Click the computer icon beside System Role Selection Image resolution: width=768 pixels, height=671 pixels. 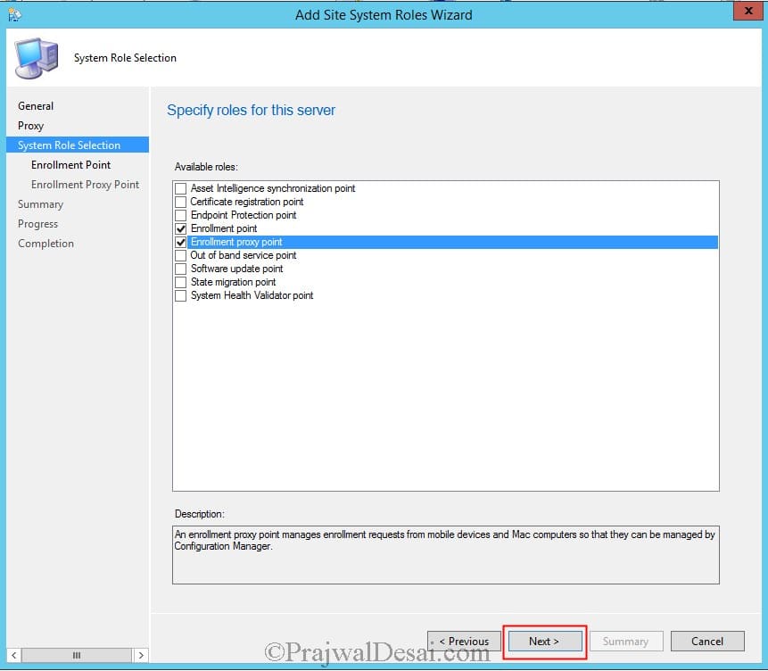[x=37, y=58]
